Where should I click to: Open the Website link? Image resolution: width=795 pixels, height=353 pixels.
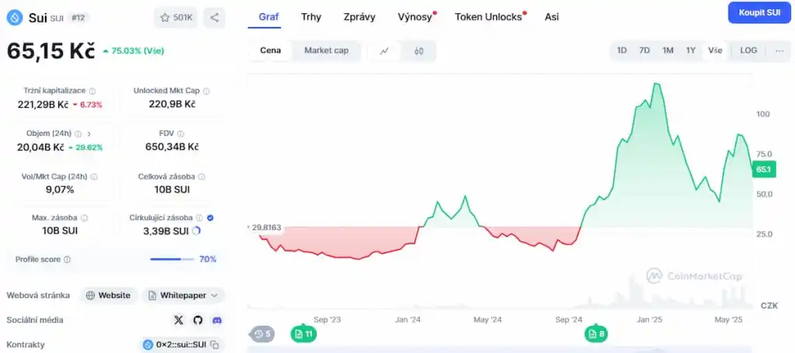[x=108, y=296]
